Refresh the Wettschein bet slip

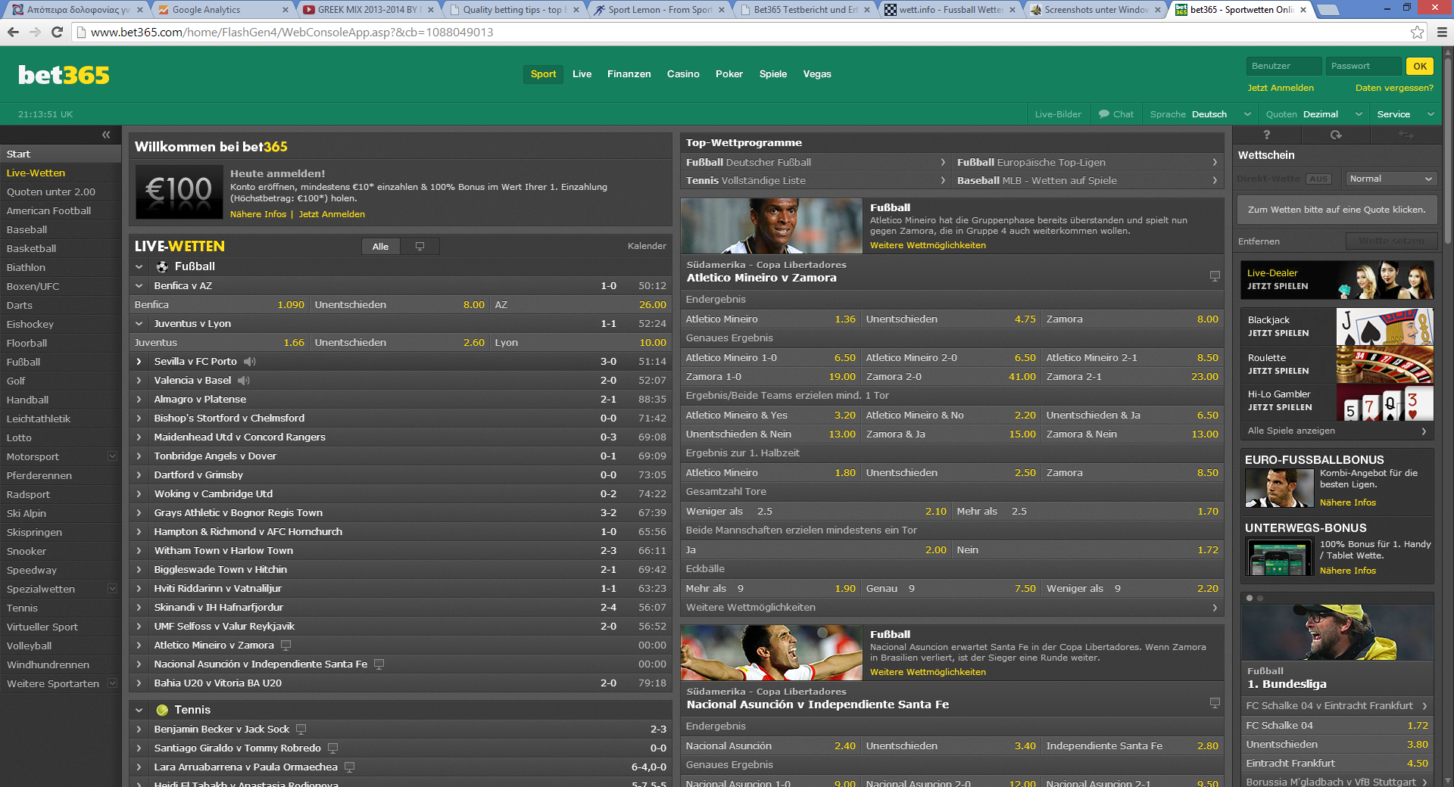click(1336, 135)
